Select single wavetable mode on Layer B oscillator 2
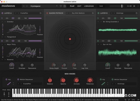 [103, 41]
